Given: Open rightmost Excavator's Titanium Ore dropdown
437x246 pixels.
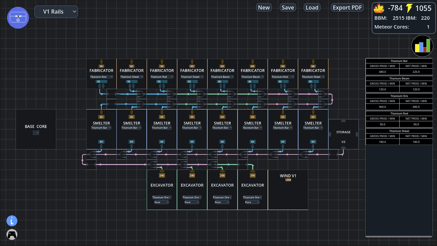Looking at the screenshot, I should pyautogui.click(x=253, y=197).
